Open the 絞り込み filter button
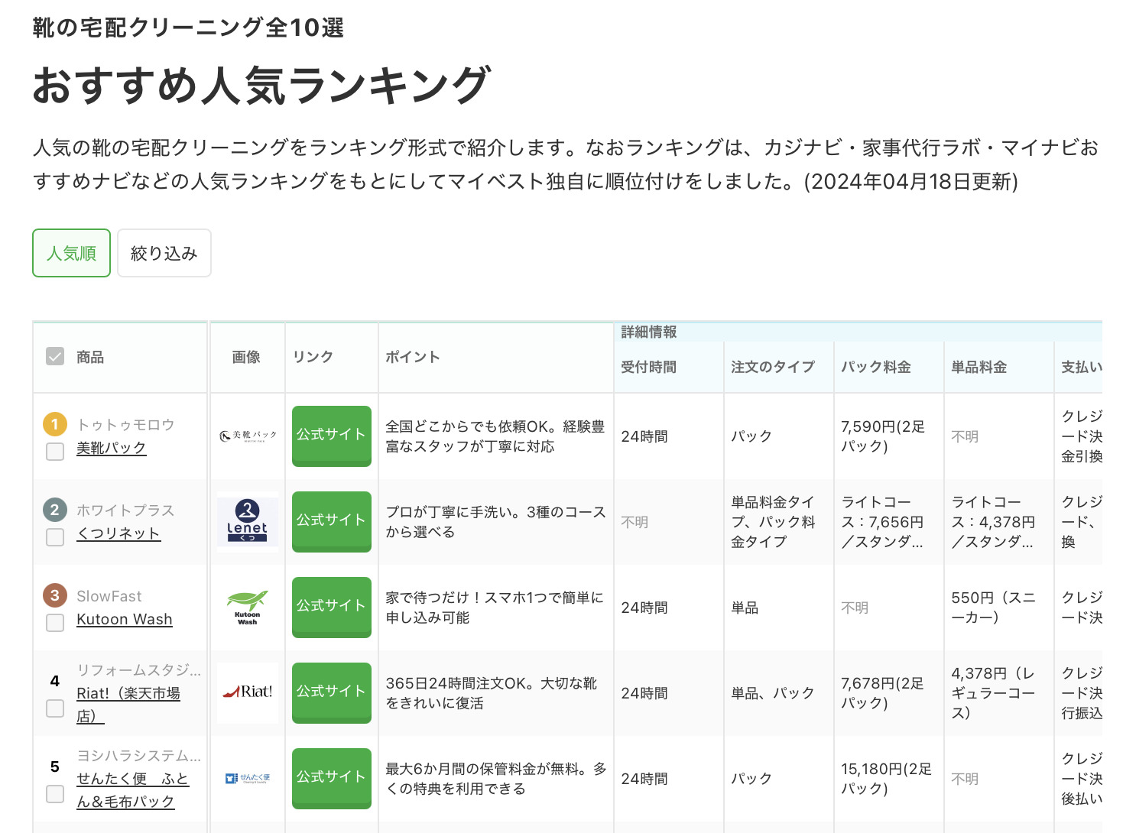The width and height of the screenshot is (1136, 833). click(164, 253)
